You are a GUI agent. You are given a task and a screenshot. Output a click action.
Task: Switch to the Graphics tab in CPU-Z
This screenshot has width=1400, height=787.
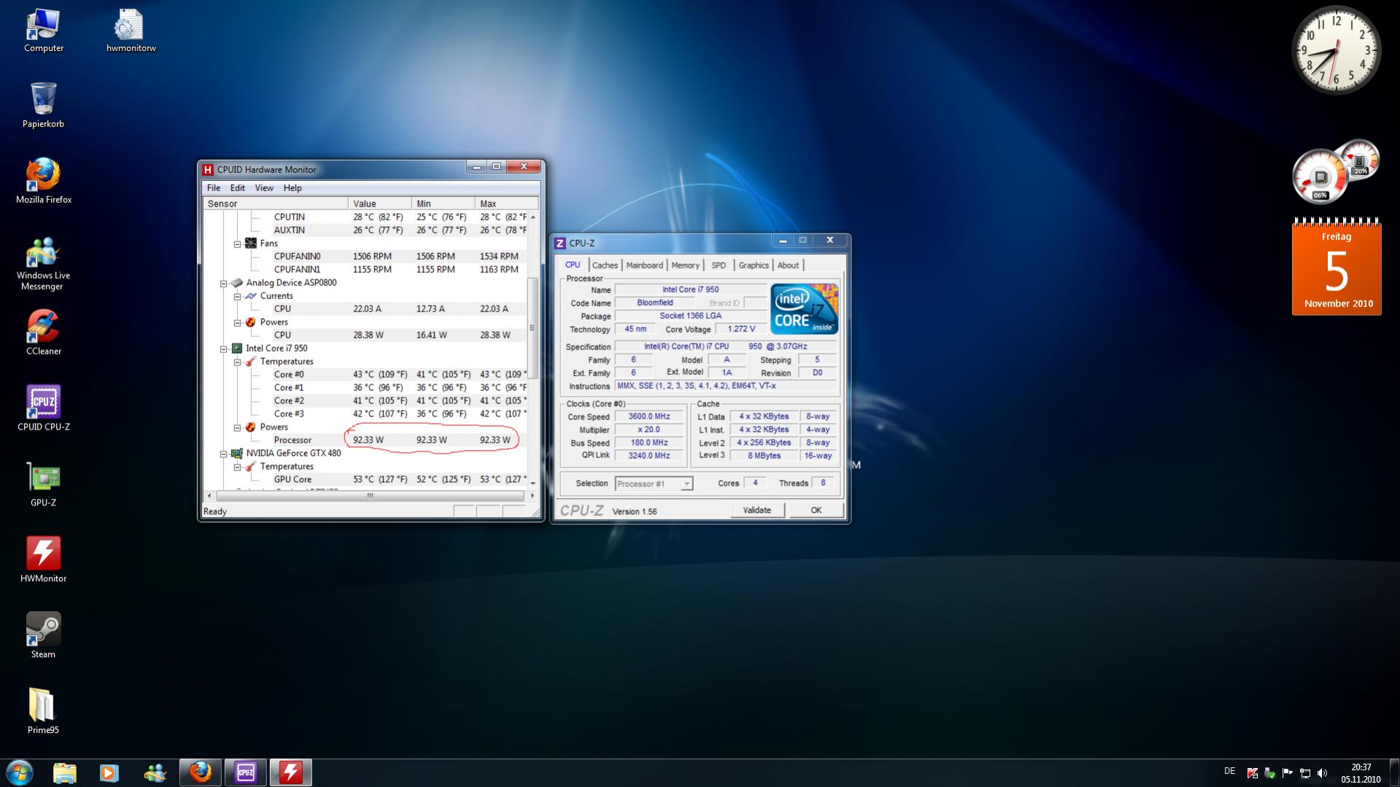(x=754, y=265)
